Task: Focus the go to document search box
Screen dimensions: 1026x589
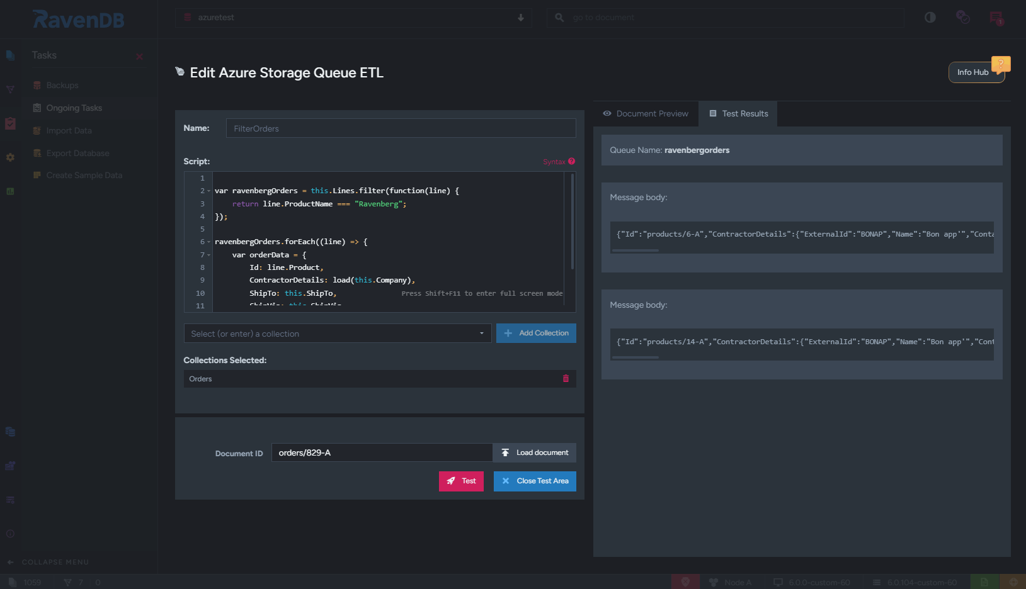Action: point(725,18)
